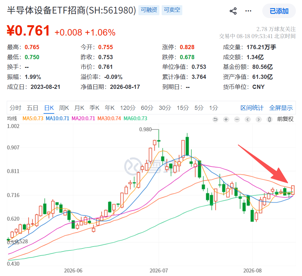The width and height of the screenshot is (302, 276).
Task: Click the 最高 value 0.765
Action: pos(32,47)
